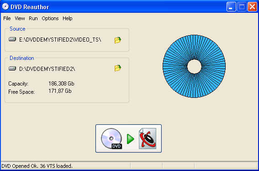Browse for the Destination folder

pyautogui.click(x=118, y=68)
